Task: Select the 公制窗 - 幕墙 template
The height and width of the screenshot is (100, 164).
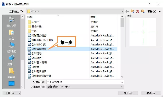Action: click(x=37, y=63)
